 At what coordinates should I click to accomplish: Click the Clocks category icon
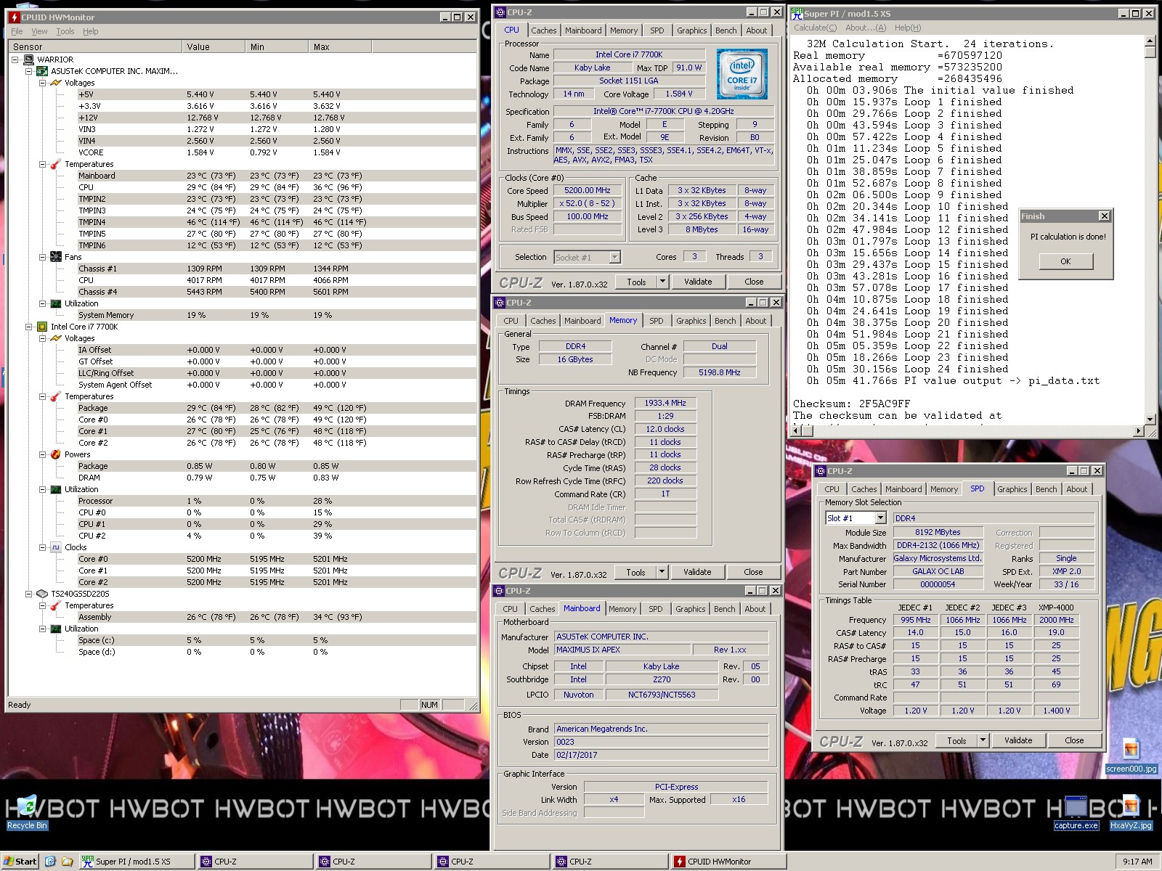[56, 547]
